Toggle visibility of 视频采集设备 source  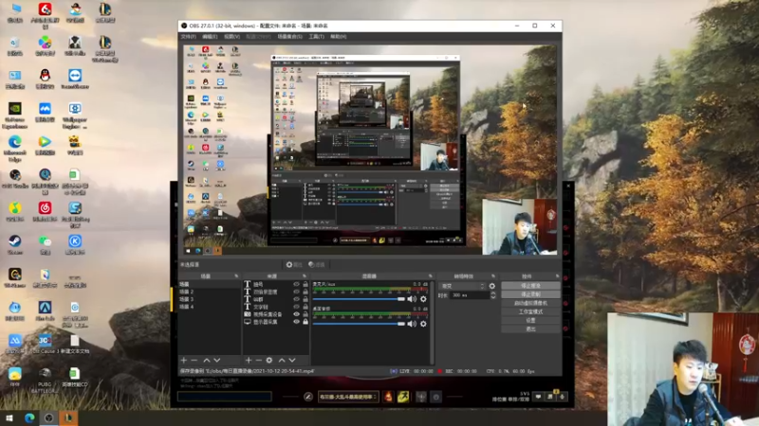click(296, 314)
